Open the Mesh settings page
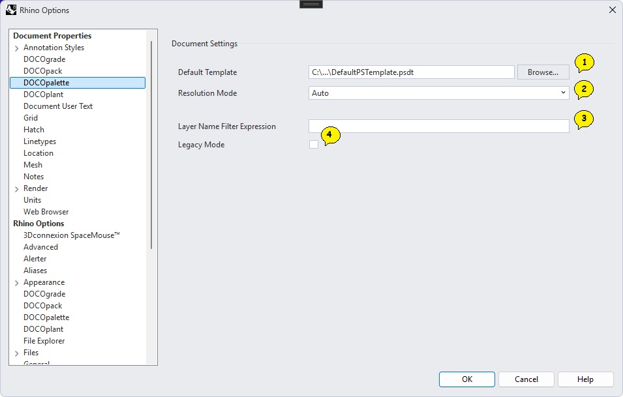623x397 pixels. (33, 165)
